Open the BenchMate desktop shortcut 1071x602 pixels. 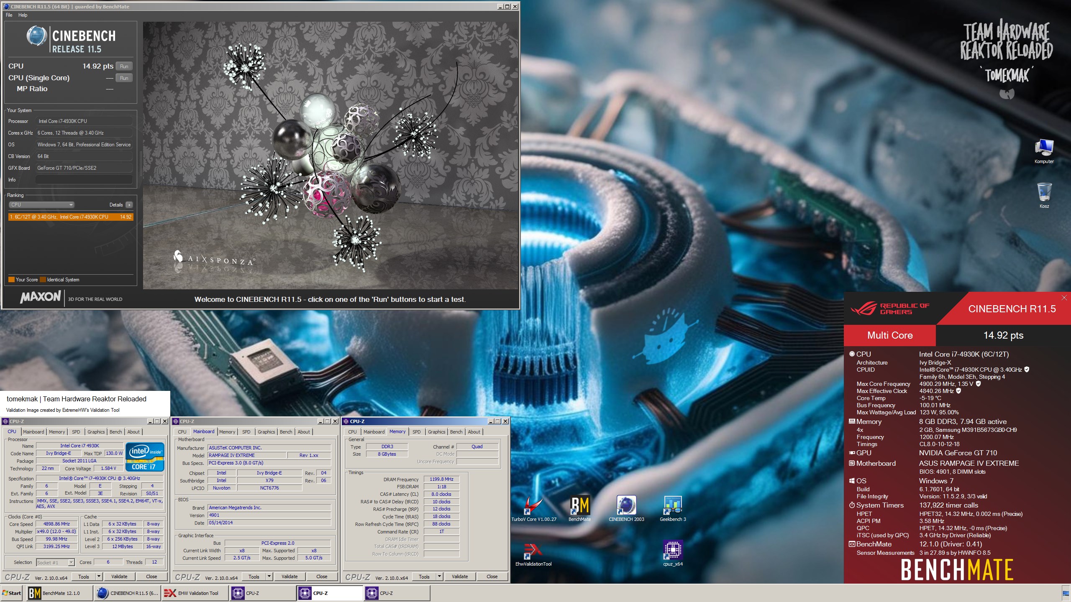pyautogui.click(x=580, y=508)
